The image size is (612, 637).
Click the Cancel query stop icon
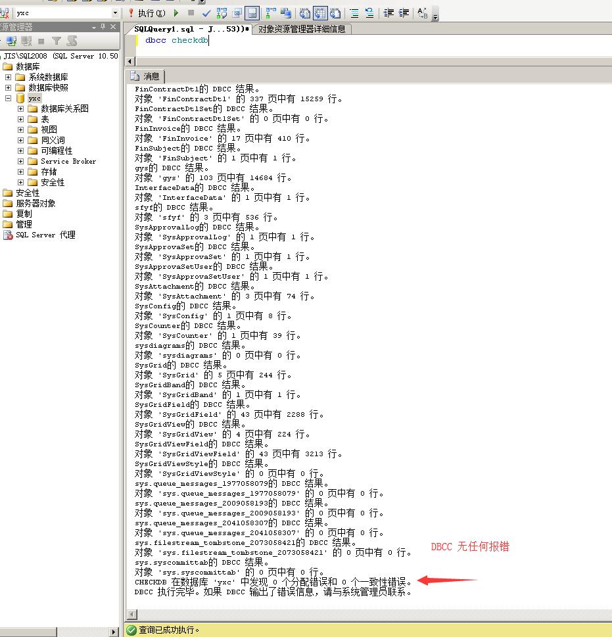pyautogui.click(x=191, y=13)
